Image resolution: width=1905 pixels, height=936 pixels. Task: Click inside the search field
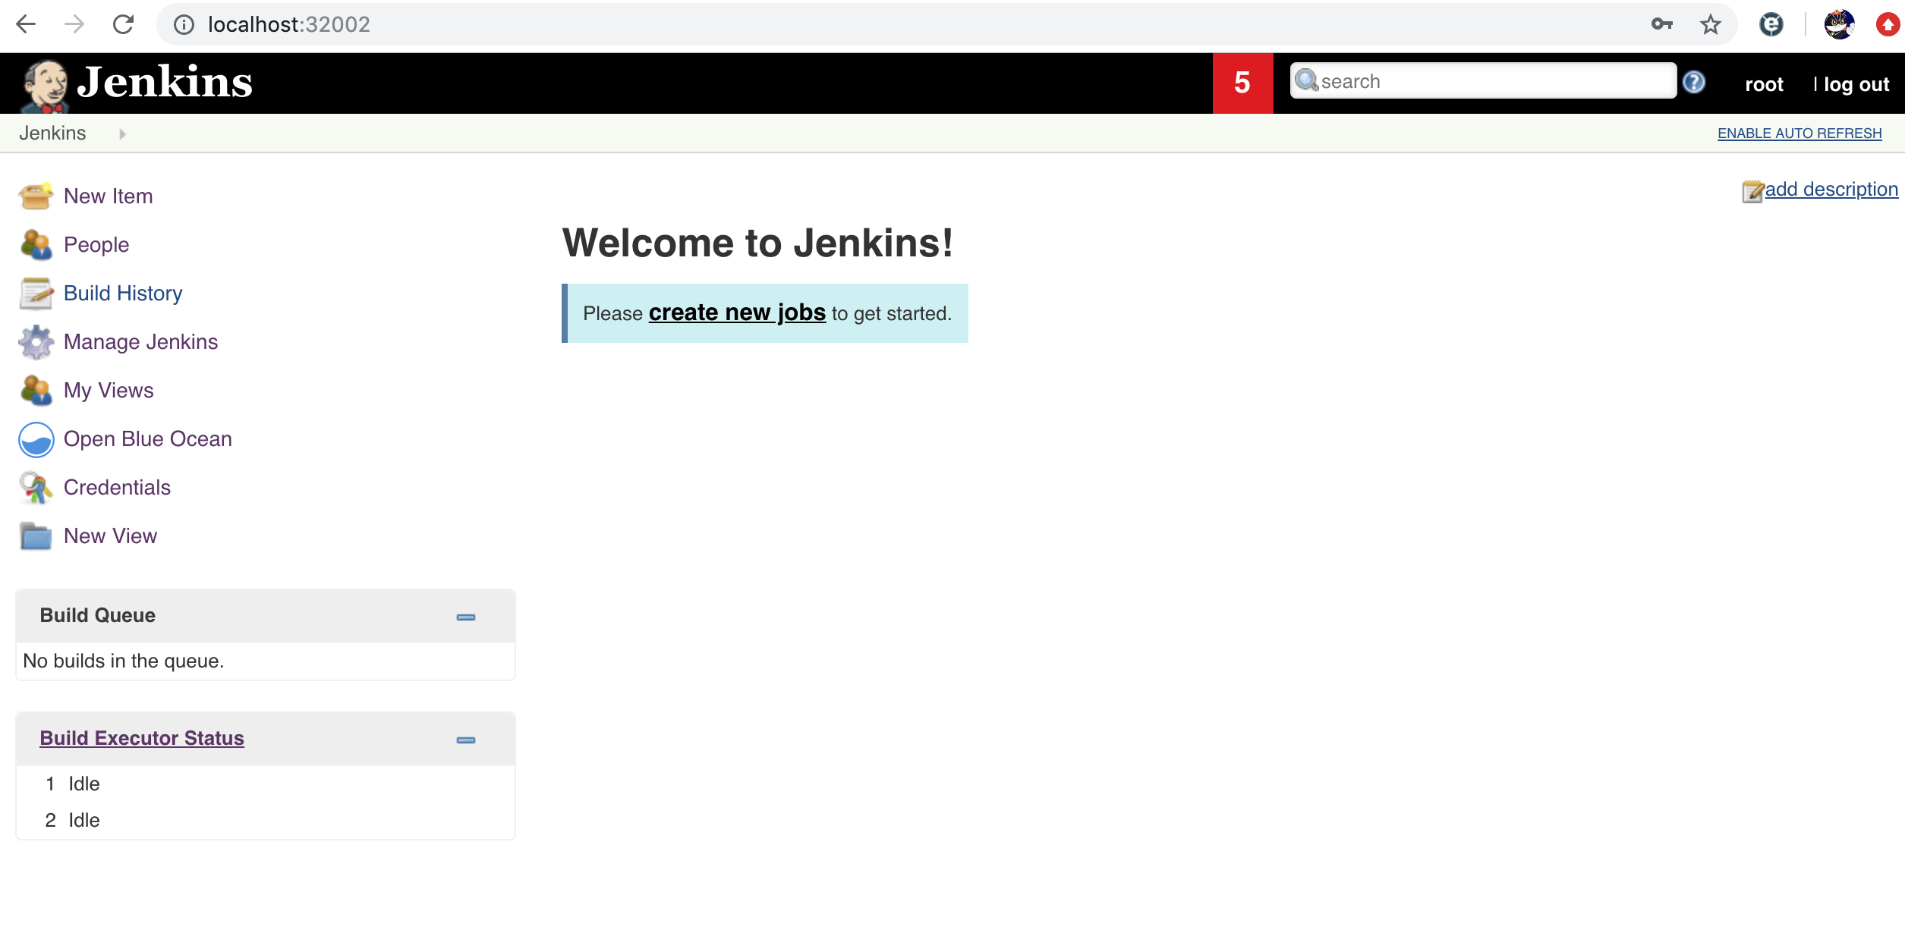coord(1480,80)
